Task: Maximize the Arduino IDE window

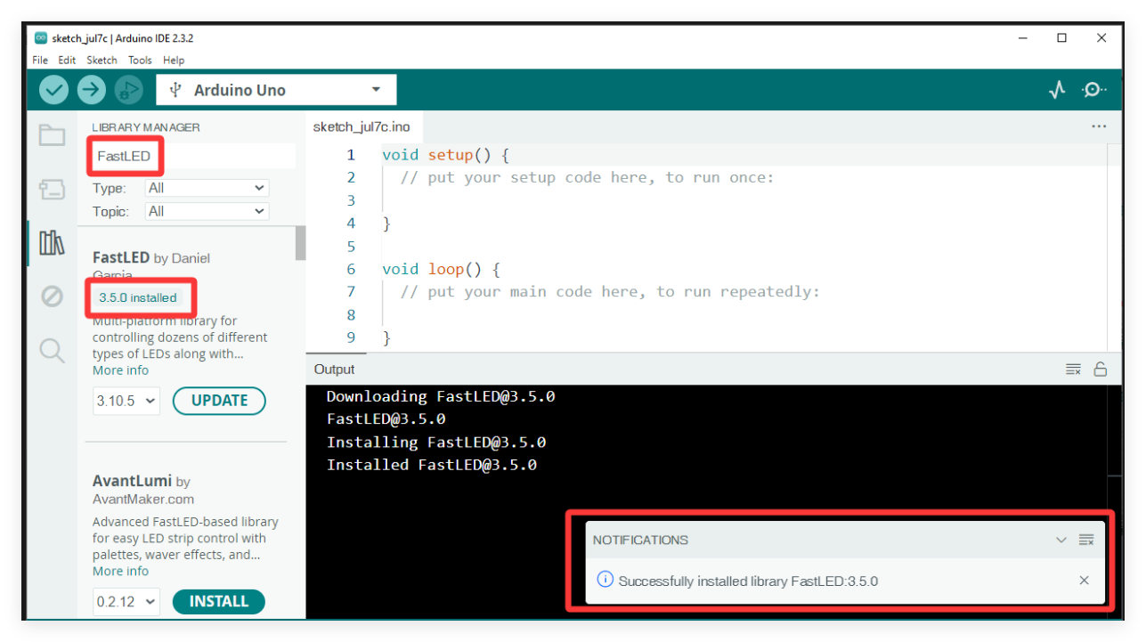Action: click(x=1061, y=38)
